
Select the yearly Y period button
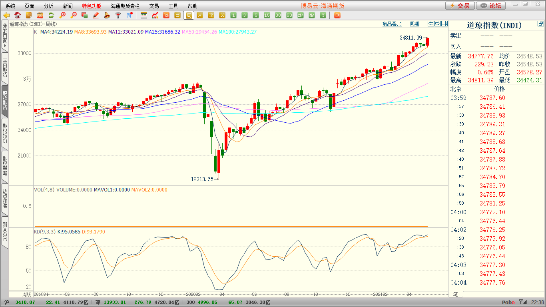(x=323, y=15)
